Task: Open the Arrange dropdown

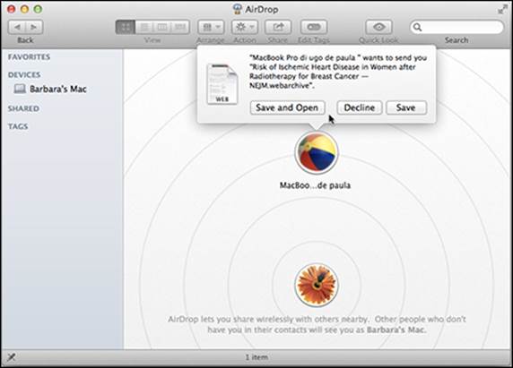Action: [211, 27]
